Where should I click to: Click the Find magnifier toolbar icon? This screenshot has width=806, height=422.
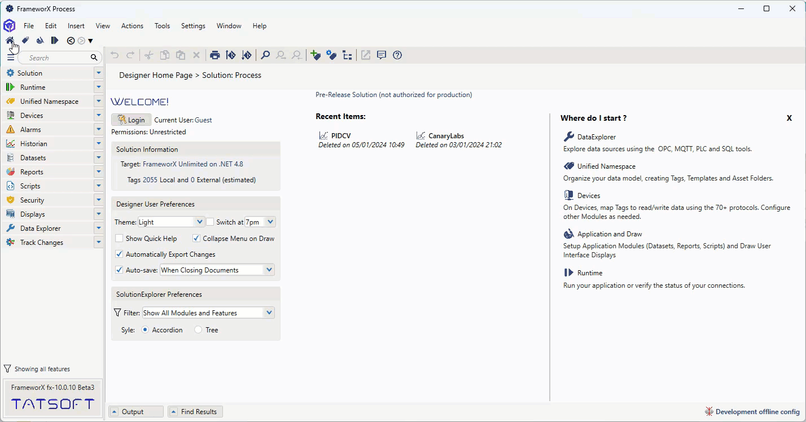pos(265,55)
